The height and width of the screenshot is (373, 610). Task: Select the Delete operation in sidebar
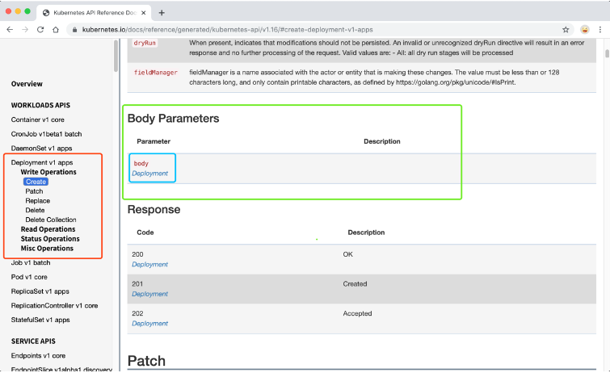[35, 211]
